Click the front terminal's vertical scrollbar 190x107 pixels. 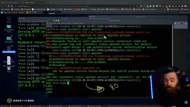tap(172, 45)
